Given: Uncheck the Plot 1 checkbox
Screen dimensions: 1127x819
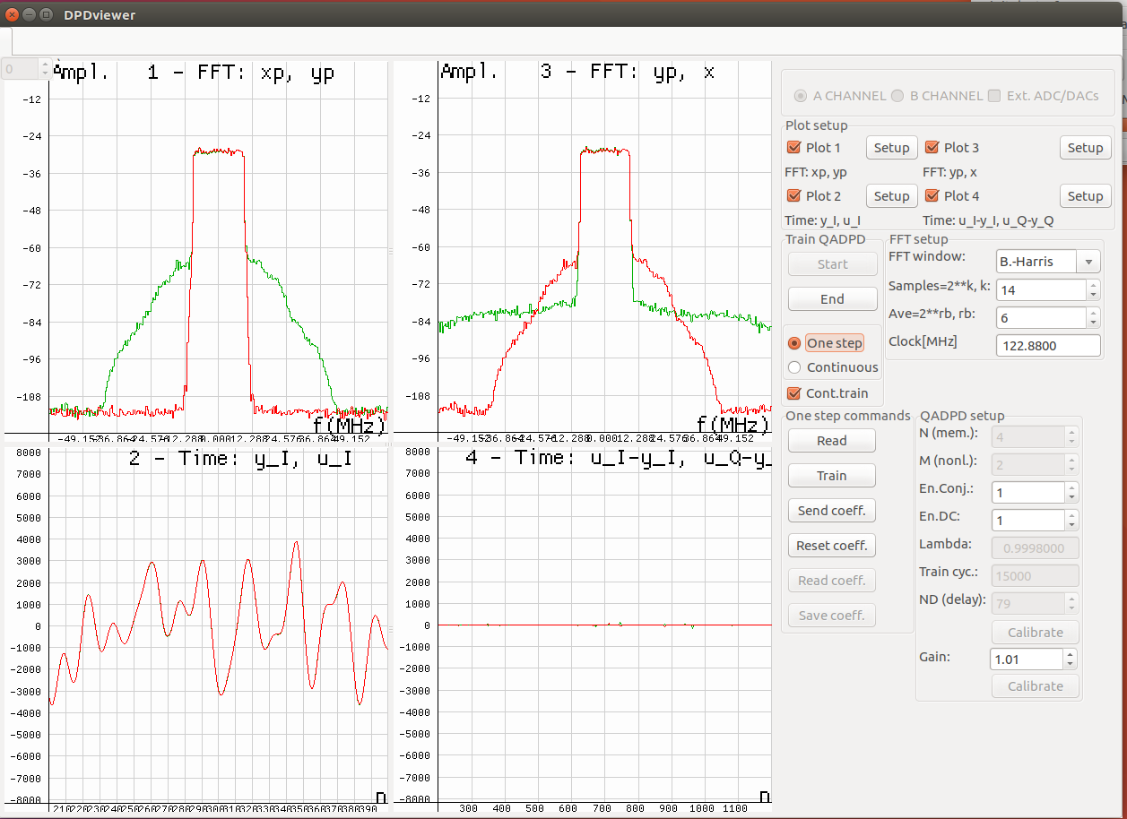Looking at the screenshot, I should pyautogui.click(x=793, y=148).
